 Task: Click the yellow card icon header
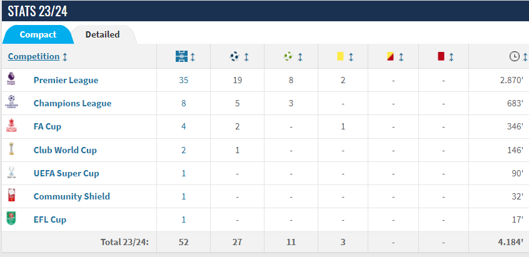[x=340, y=56]
